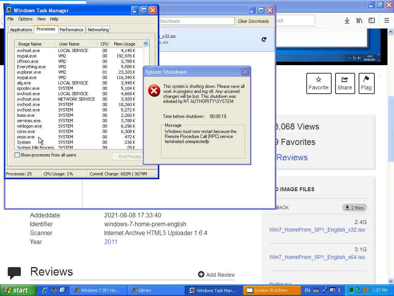The height and width of the screenshot is (296, 394).
Task: Switch to the Applications tab
Action: pos(21,30)
